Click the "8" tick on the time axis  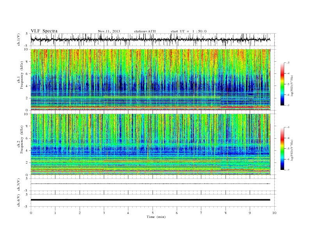[226, 213]
